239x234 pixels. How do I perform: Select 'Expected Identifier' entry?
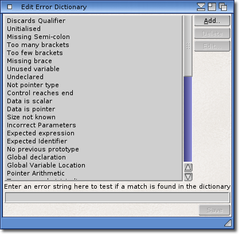point(93,141)
